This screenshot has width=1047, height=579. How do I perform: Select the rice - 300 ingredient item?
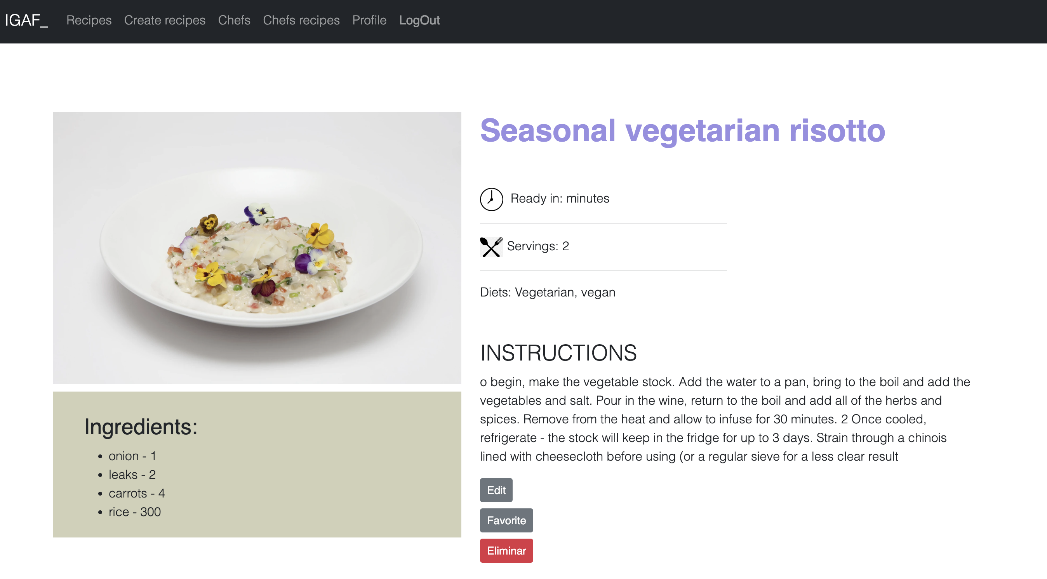pos(134,511)
